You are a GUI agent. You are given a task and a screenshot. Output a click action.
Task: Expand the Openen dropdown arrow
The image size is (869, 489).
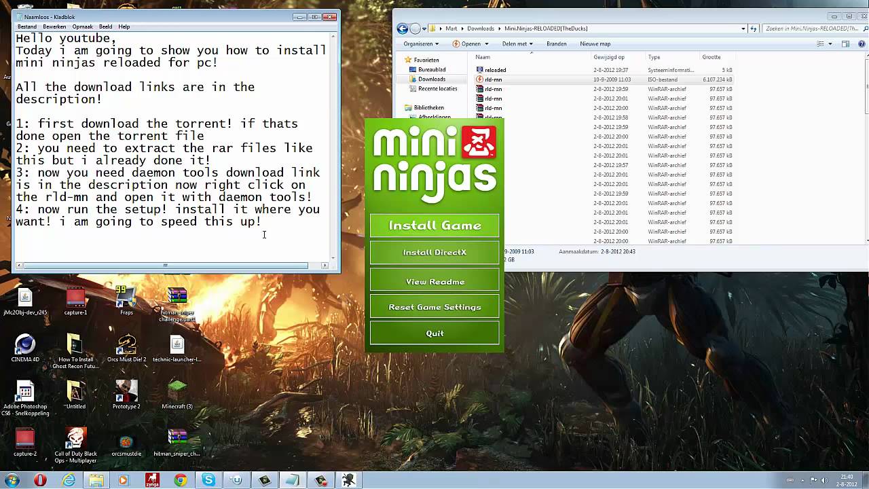pos(487,44)
